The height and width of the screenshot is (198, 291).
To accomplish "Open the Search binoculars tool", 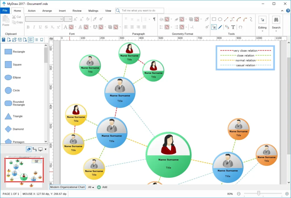I will click(x=276, y=20).
